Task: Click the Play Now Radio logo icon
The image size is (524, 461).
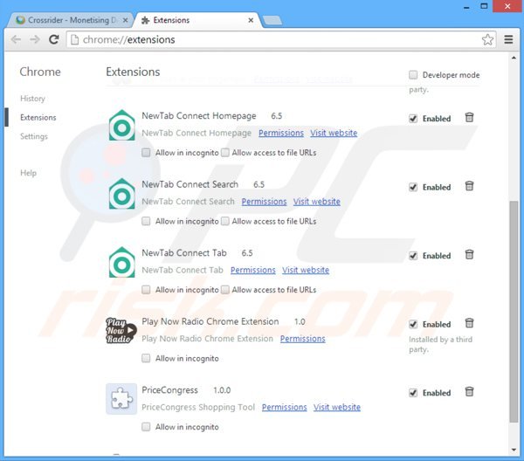Action: pyautogui.click(x=121, y=331)
